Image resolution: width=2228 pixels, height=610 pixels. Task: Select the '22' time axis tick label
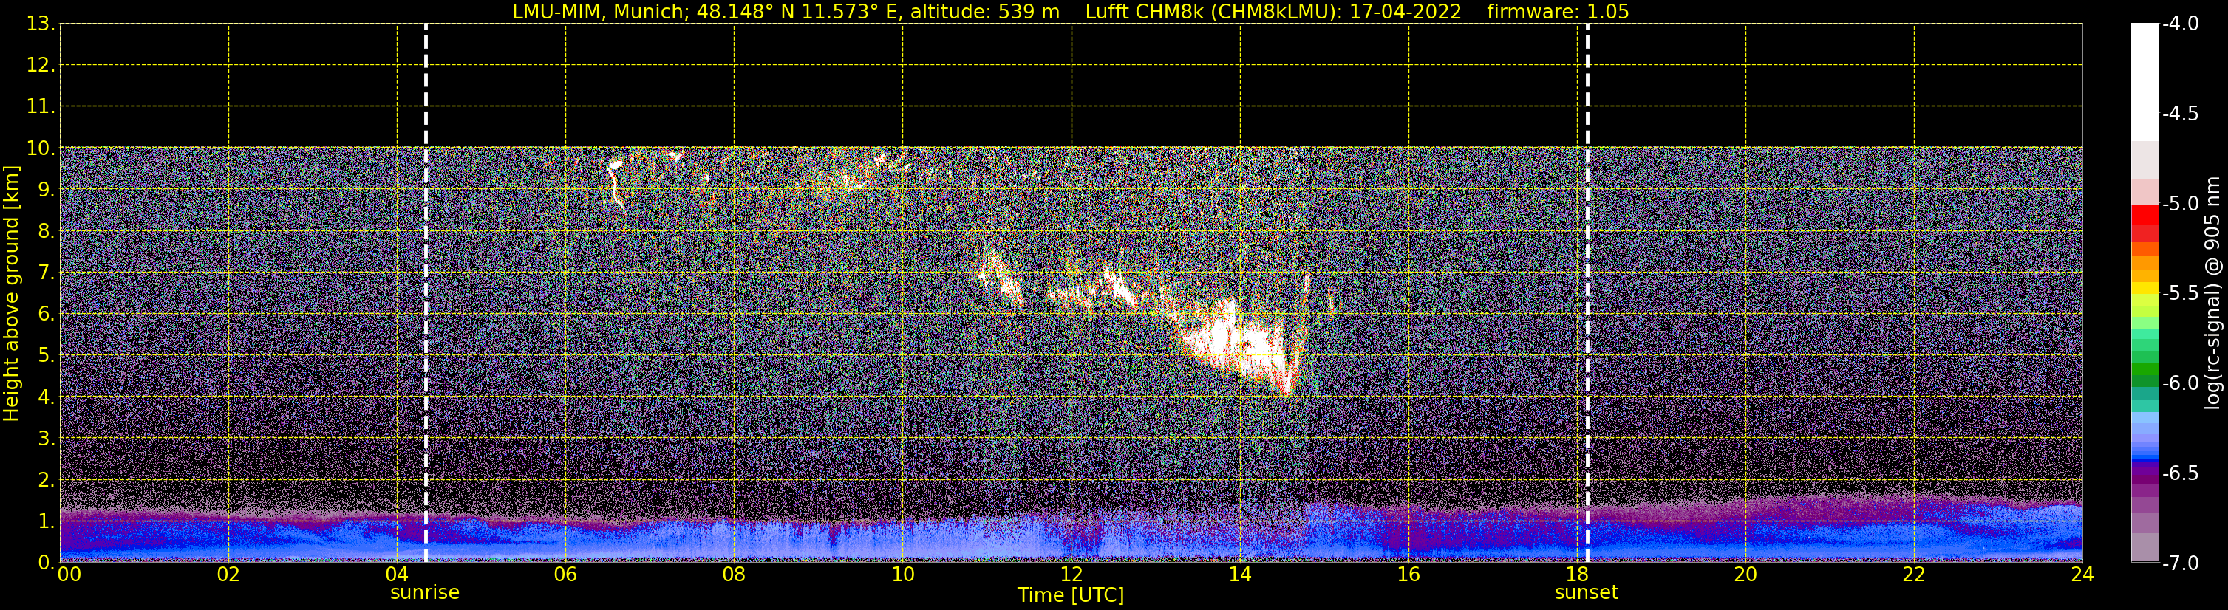(1914, 575)
